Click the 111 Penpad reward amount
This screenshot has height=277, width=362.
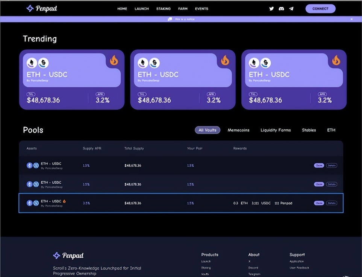(283, 203)
